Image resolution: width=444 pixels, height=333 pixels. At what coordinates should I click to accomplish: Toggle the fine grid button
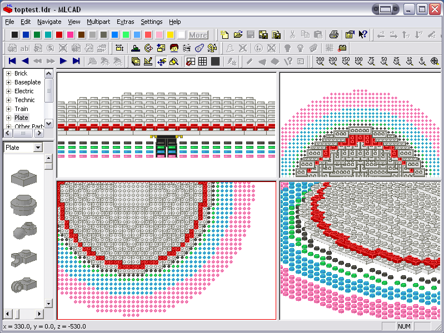coord(216,62)
